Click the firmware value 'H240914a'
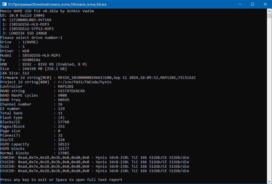The image size is (272, 184). point(31,60)
